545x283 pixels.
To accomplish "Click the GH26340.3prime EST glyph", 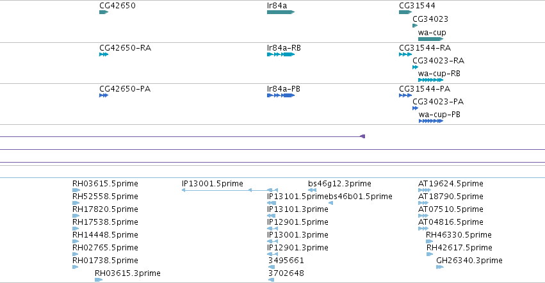I will [x=440, y=267].
